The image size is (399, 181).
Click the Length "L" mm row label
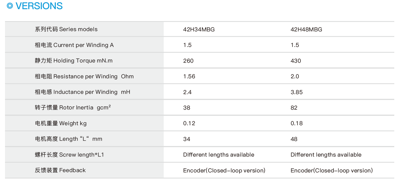tap(68, 139)
